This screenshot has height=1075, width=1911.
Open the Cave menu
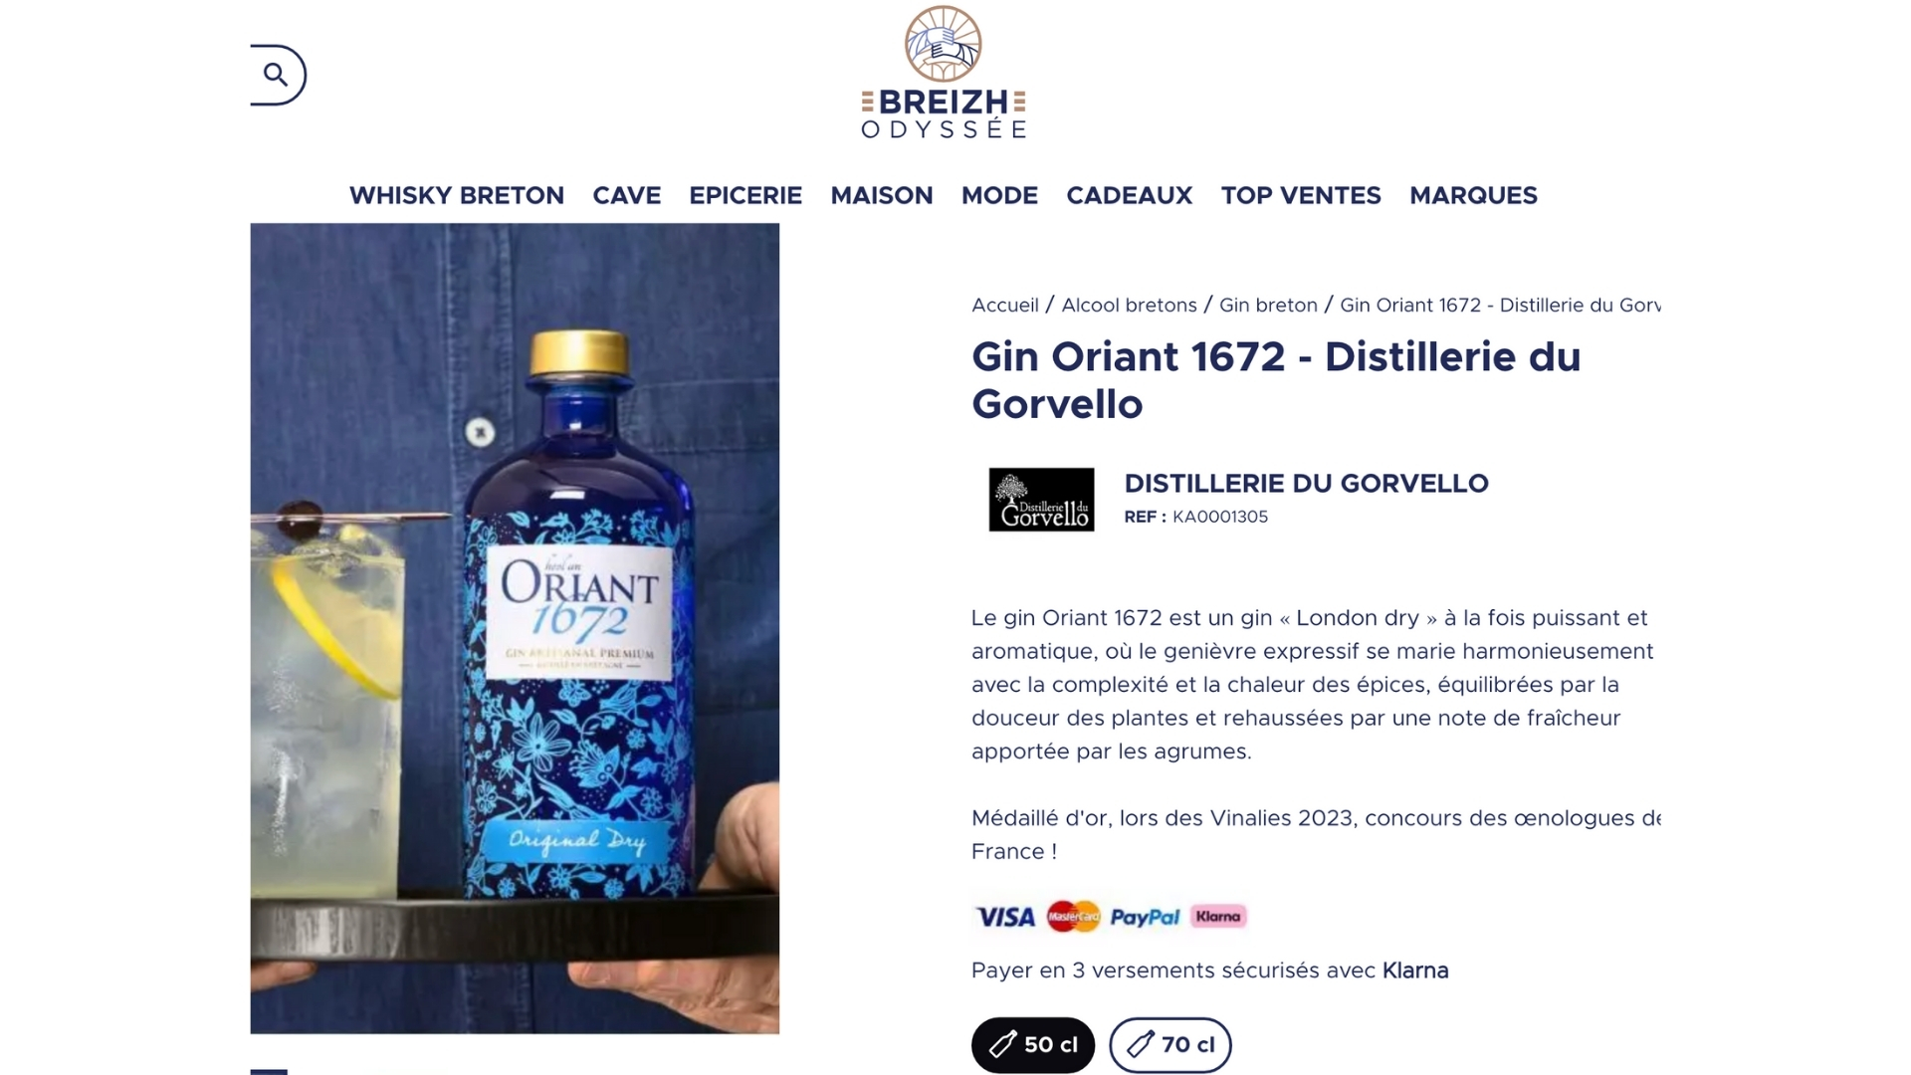click(627, 195)
